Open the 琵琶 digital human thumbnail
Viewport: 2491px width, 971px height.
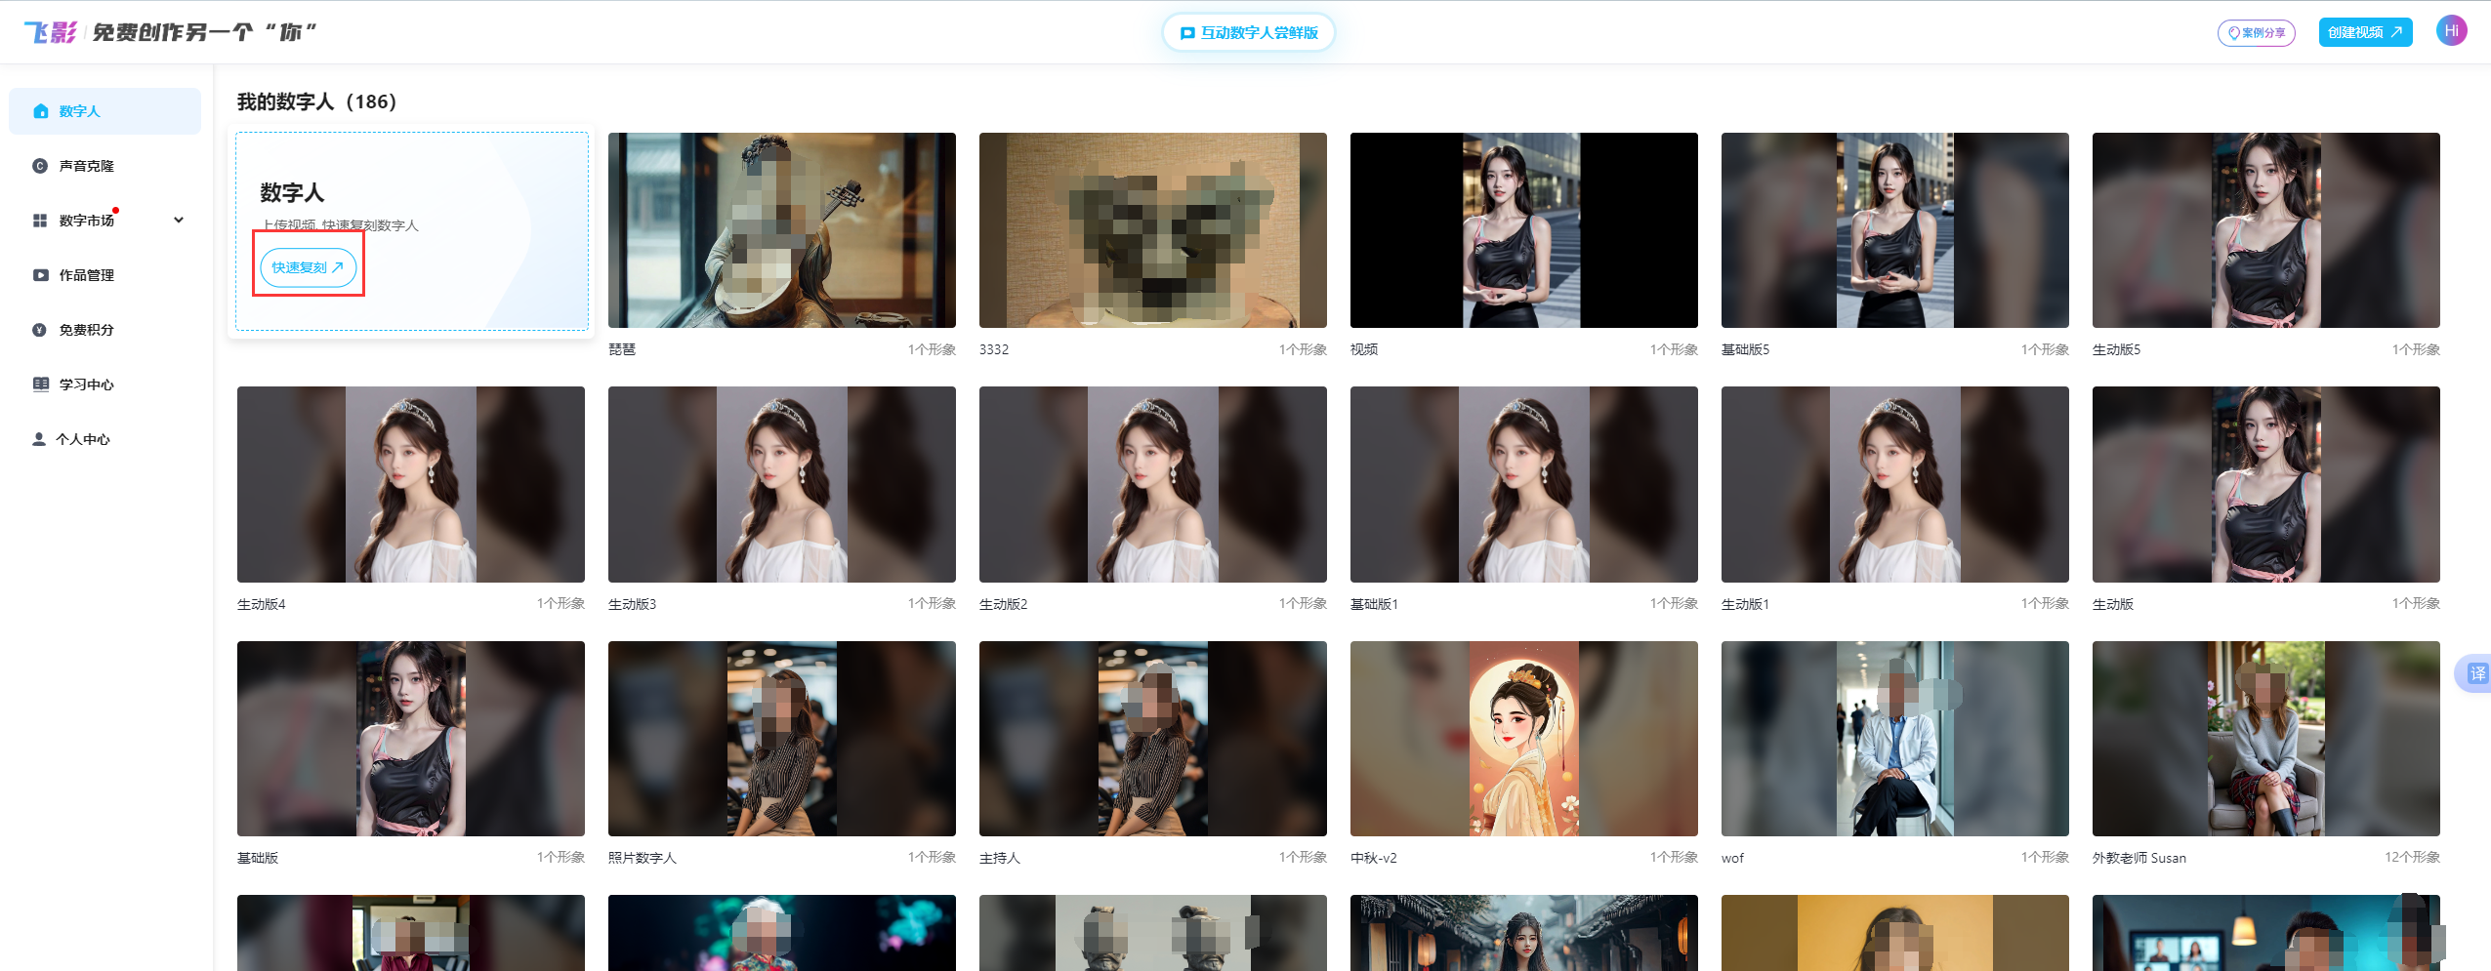point(781,230)
